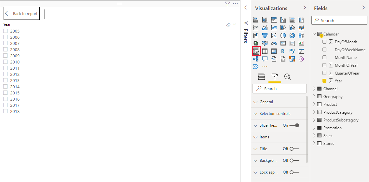The height and width of the screenshot is (182, 369).
Task: Expand the Stores table
Action: 314,143
